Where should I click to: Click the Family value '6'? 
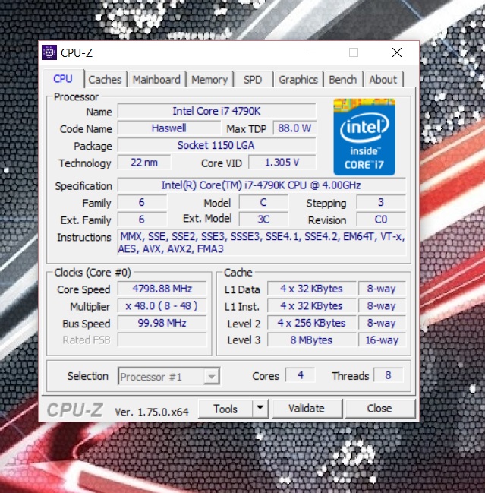pyautogui.click(x=142, y=202)
